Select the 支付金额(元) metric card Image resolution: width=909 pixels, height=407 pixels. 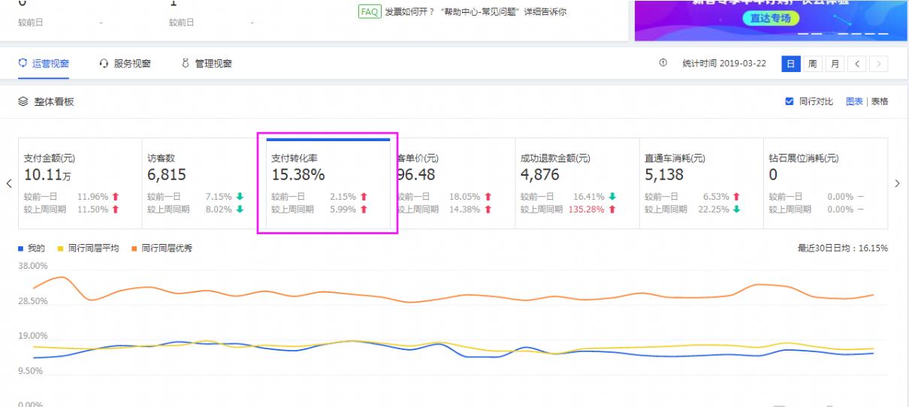[x=80, y=183]
